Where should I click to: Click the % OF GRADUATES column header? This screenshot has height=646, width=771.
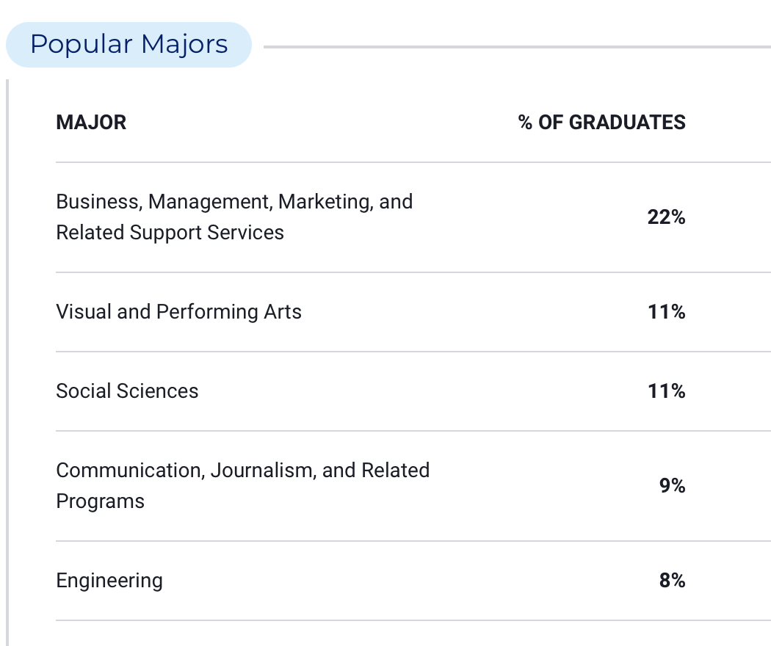[601, 123]
